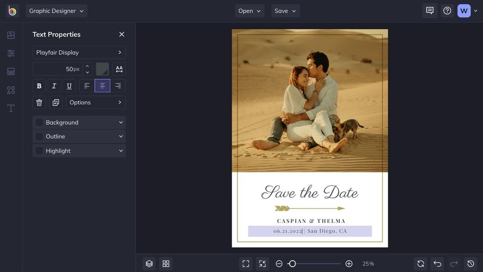The image size is (483, 272).
Task: Turn on the Highlight checkbox
Action: [39, 151]
